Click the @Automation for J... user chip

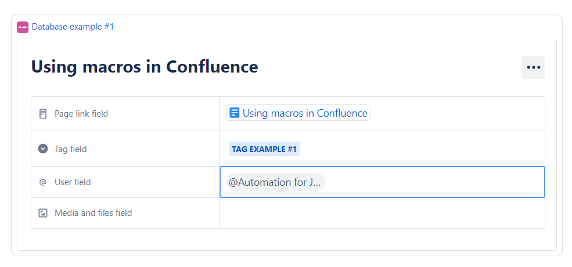[x=275, y=182]
